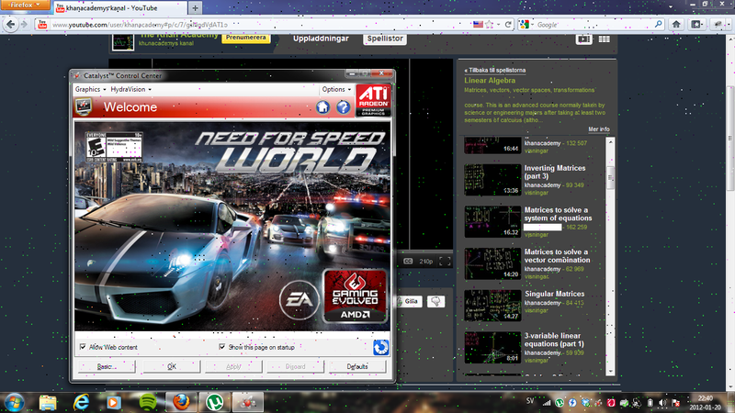Open the Firefox application menu button
The image size is (735, 413).
[25, 5]
